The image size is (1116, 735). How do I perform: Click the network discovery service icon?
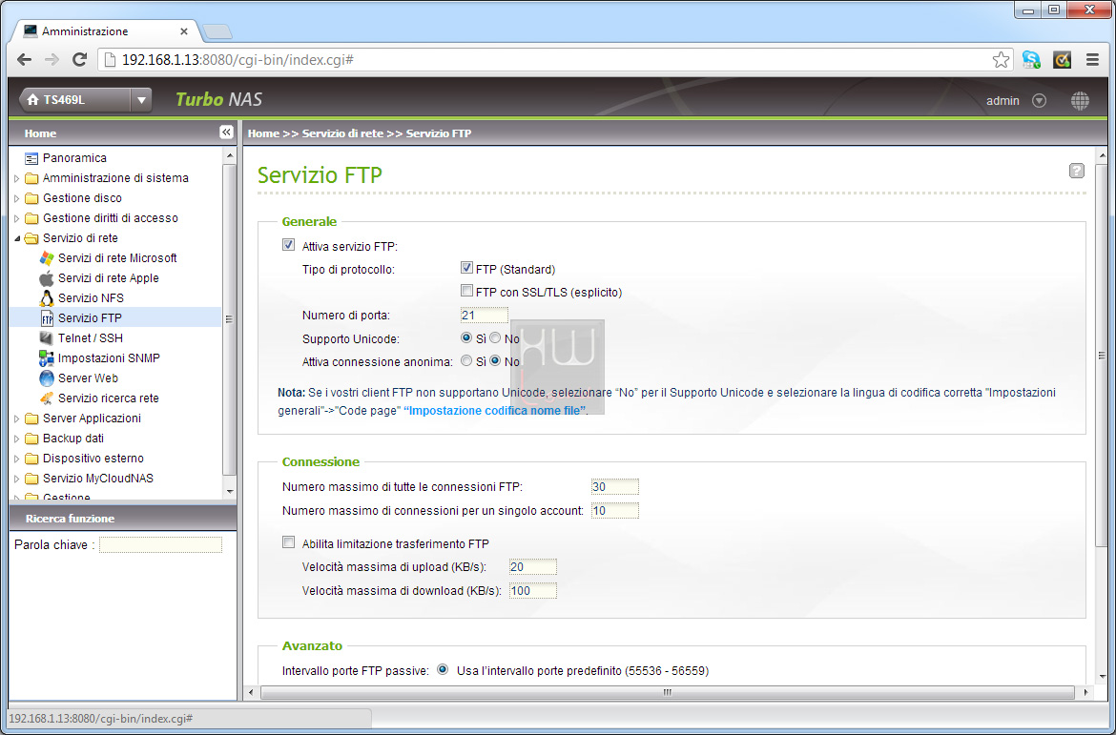coord(47,398)
